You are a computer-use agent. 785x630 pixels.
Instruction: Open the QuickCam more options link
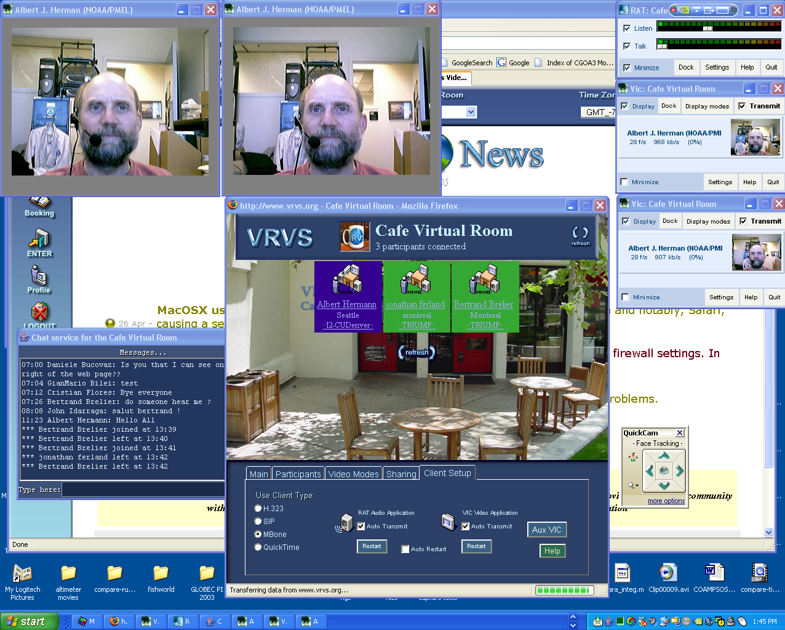pos(666,501)
